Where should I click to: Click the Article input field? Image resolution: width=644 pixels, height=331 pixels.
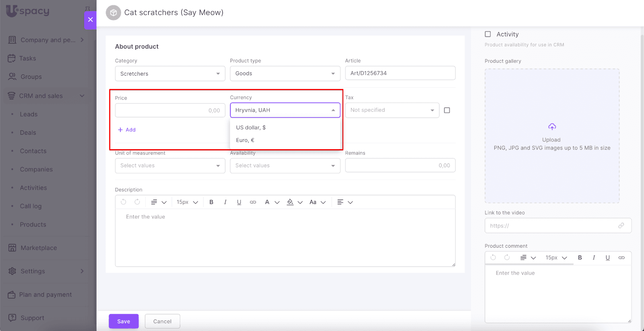tap(400, 73)
